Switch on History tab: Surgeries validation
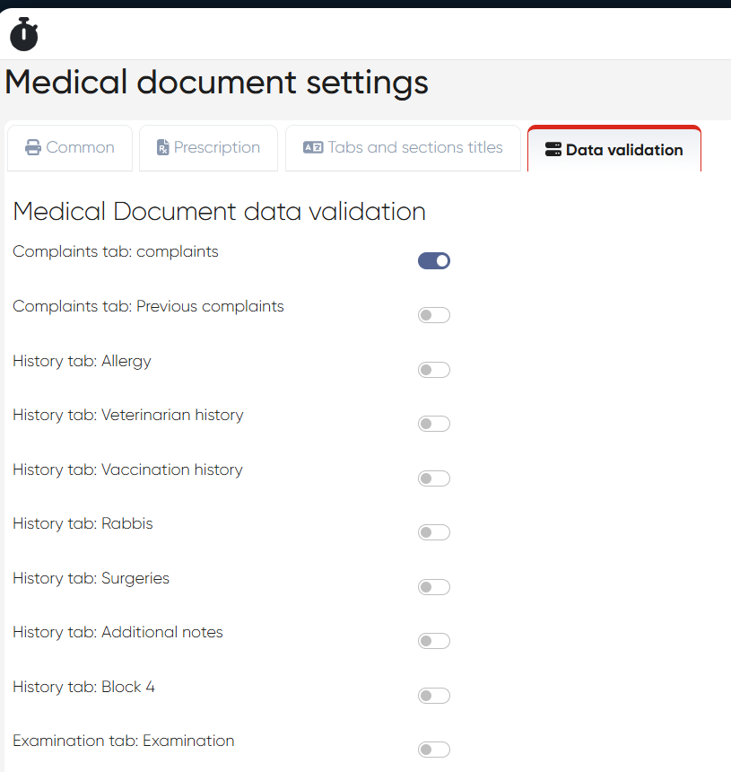This screenshot has width=731, height=772. point(434,587)
